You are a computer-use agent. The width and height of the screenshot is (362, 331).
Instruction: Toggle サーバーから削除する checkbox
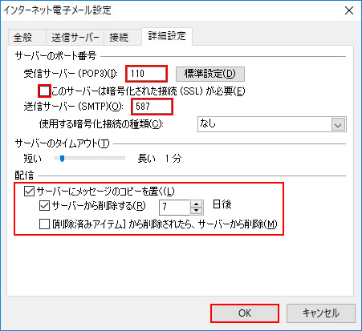pos(44,206)
